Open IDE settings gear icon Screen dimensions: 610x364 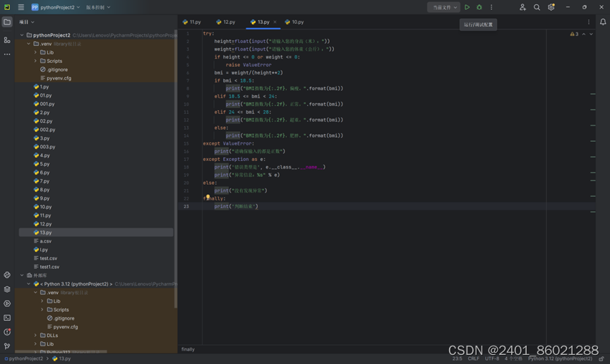(x=551, y=7)
